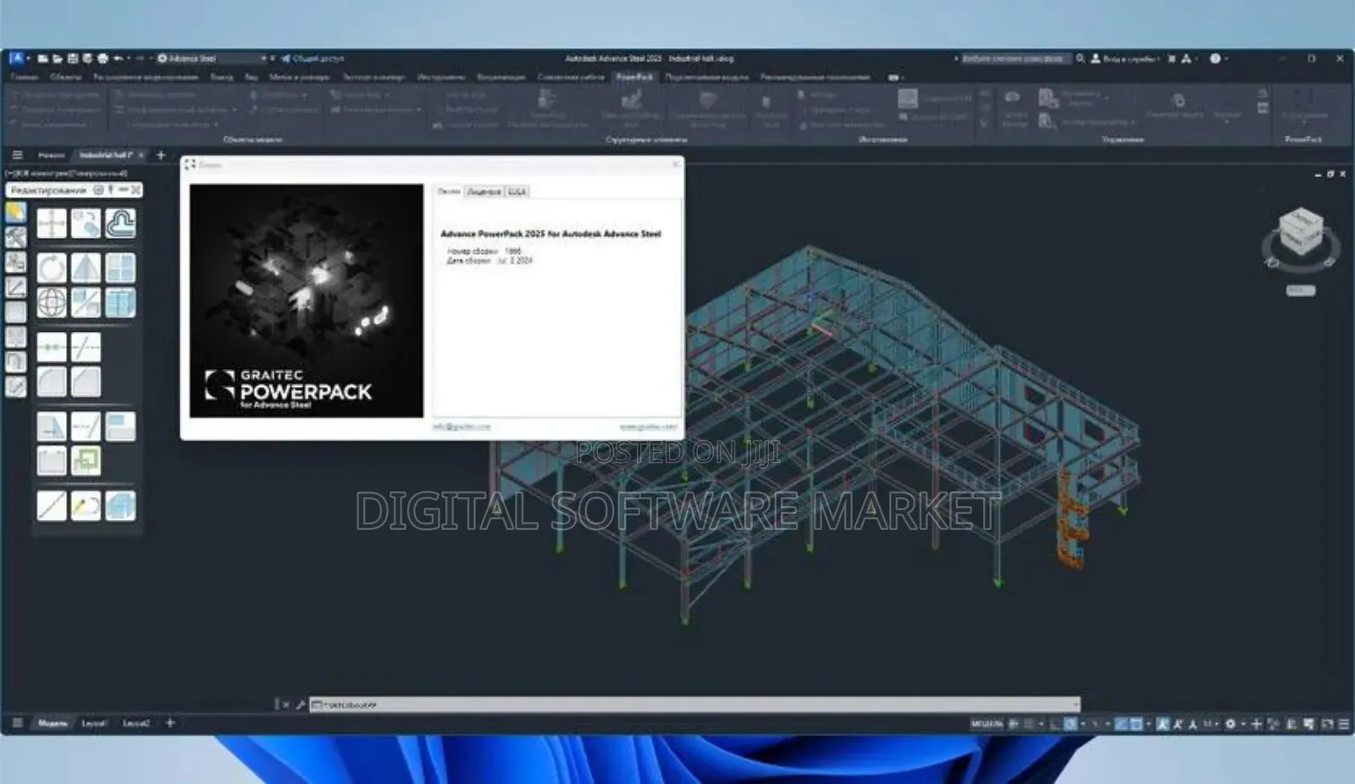Screen dimensions: 1355x784
Task: Switch to the Начало start tab
Action: [51, 155]
